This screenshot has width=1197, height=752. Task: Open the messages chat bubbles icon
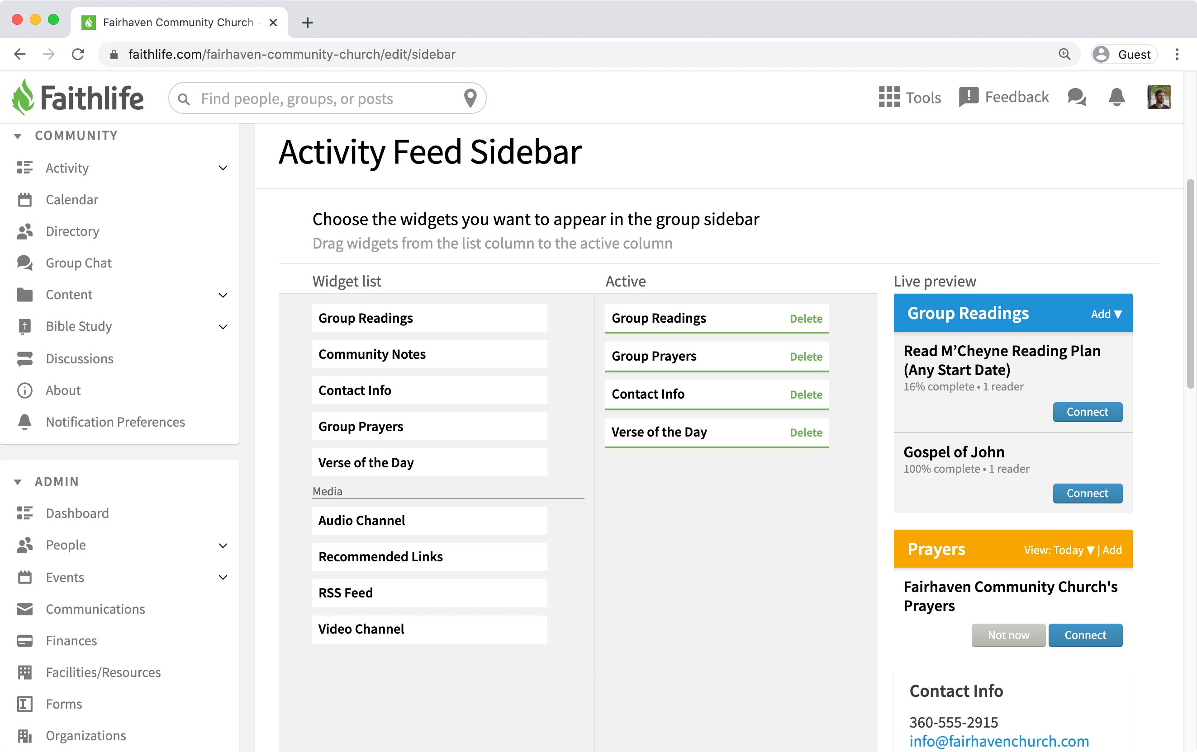click(x=1077, y=97)
